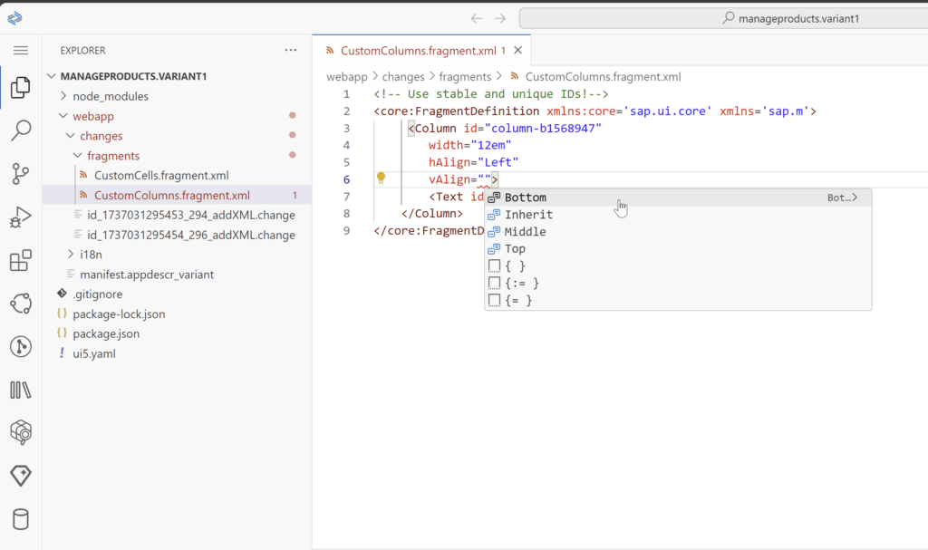Open package.json file
This screenshot has width=928, height=550.
tap(106, 333)
